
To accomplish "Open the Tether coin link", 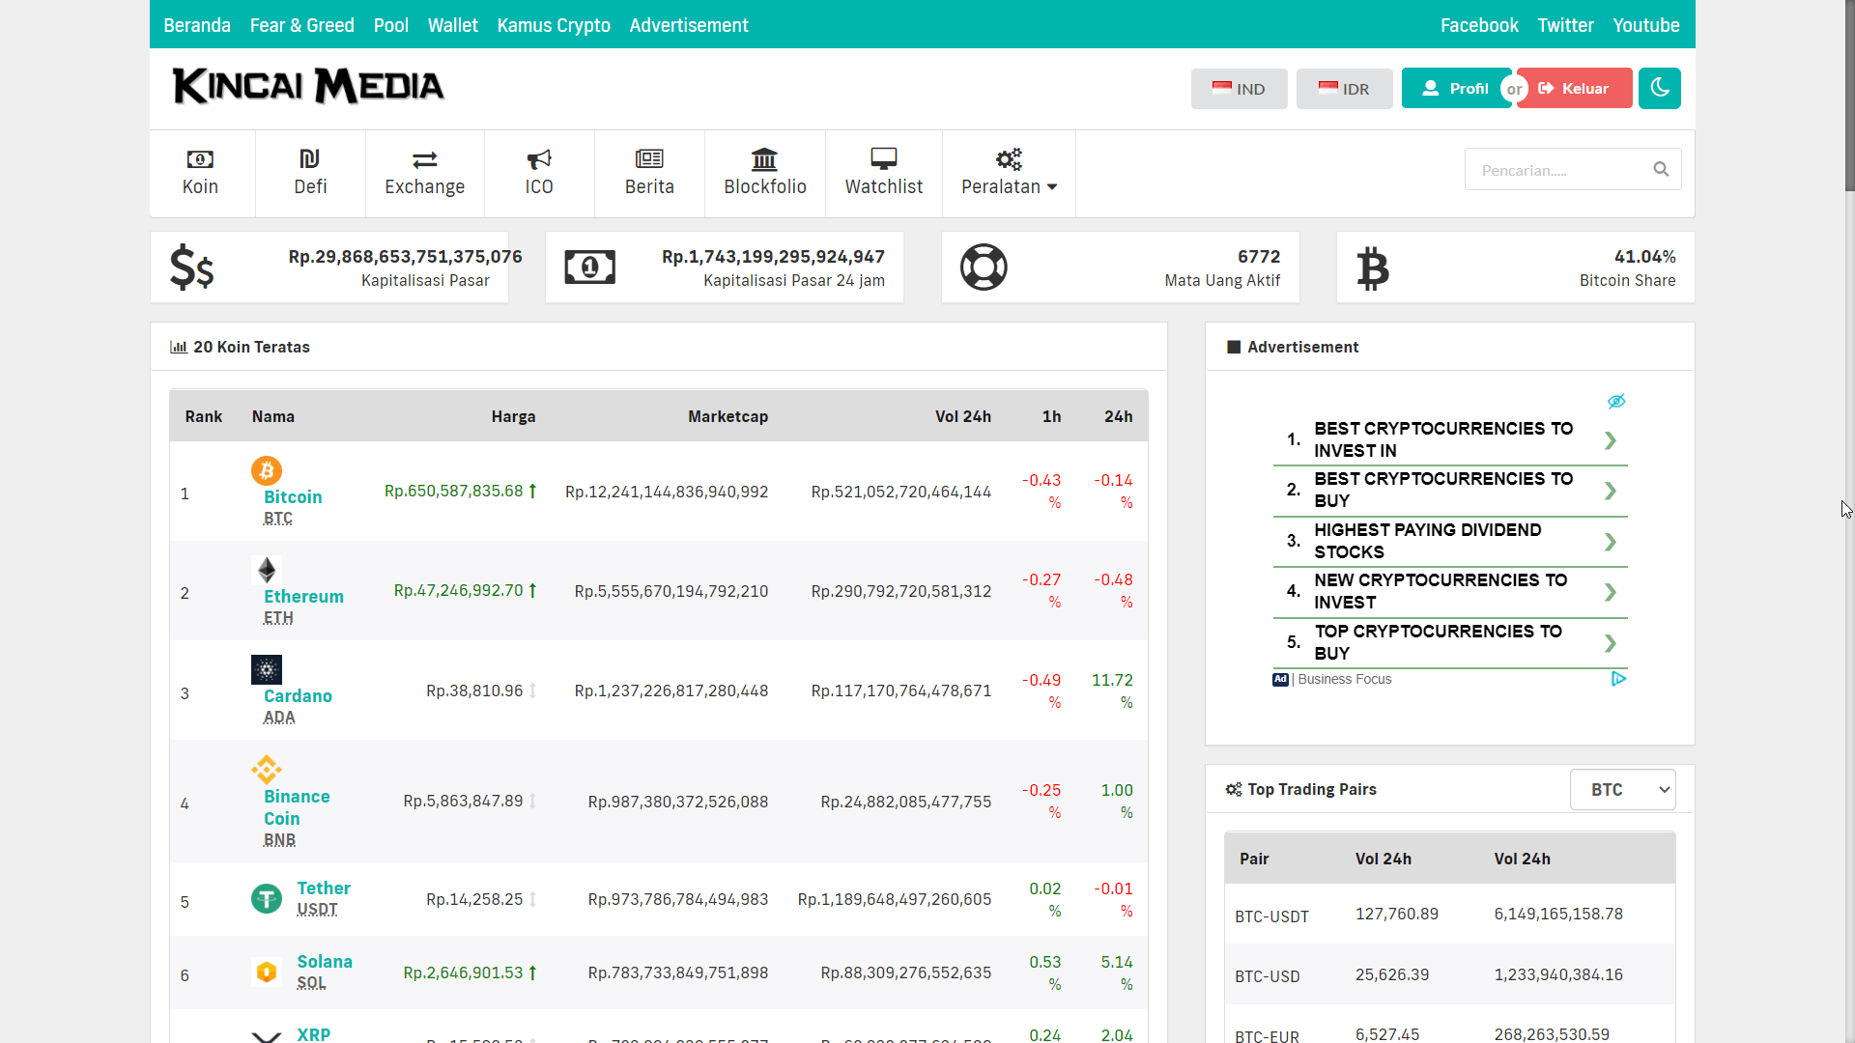I will [x=324, y=888].
